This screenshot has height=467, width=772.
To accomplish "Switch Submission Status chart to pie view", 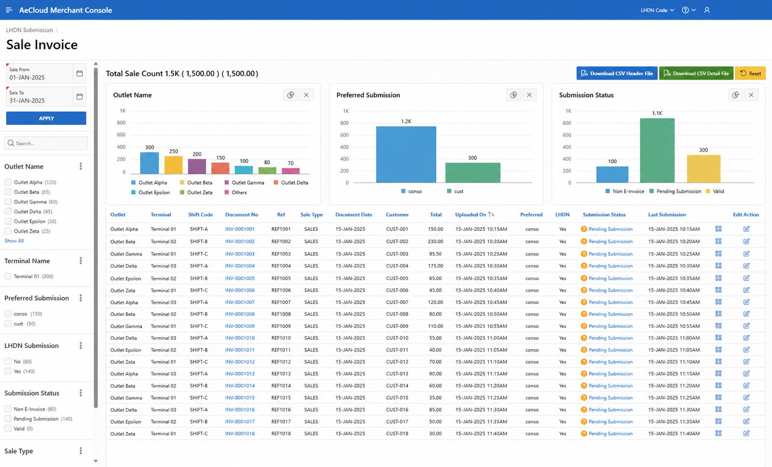I will click(x=735, y=95).
